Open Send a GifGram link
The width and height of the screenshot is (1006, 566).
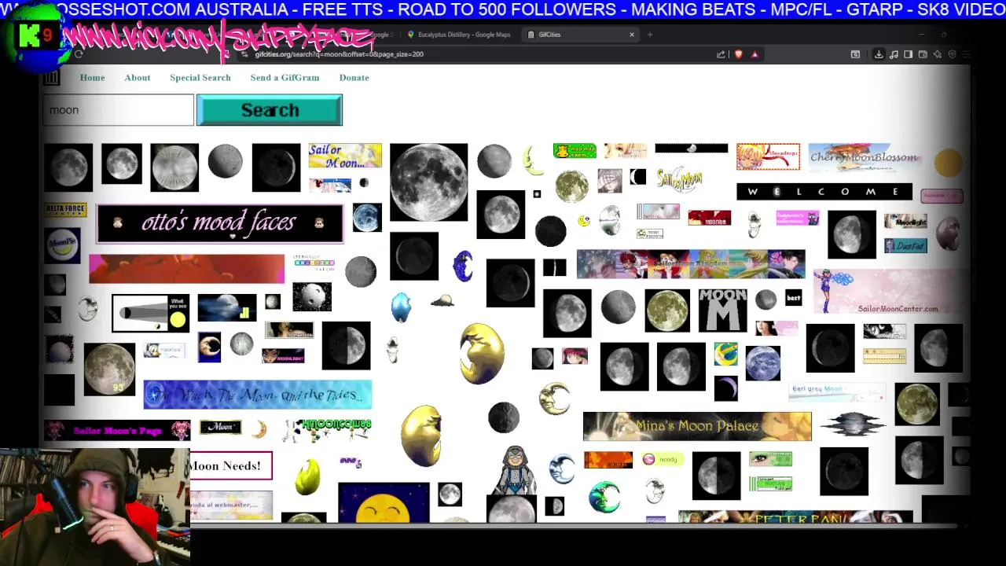(285, 77)
